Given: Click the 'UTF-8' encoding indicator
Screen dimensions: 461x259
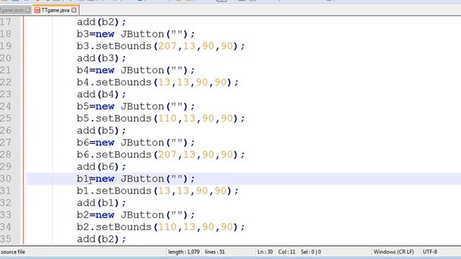Looking at the screenshot, I should [x=430, y=252].
